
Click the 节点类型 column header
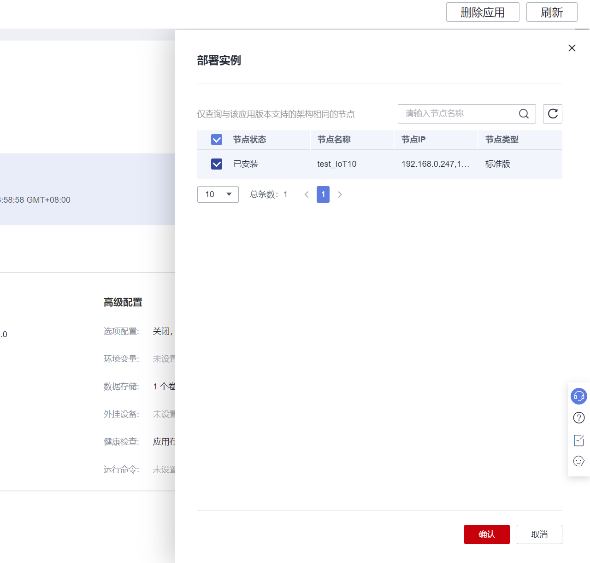click(502, 140)
